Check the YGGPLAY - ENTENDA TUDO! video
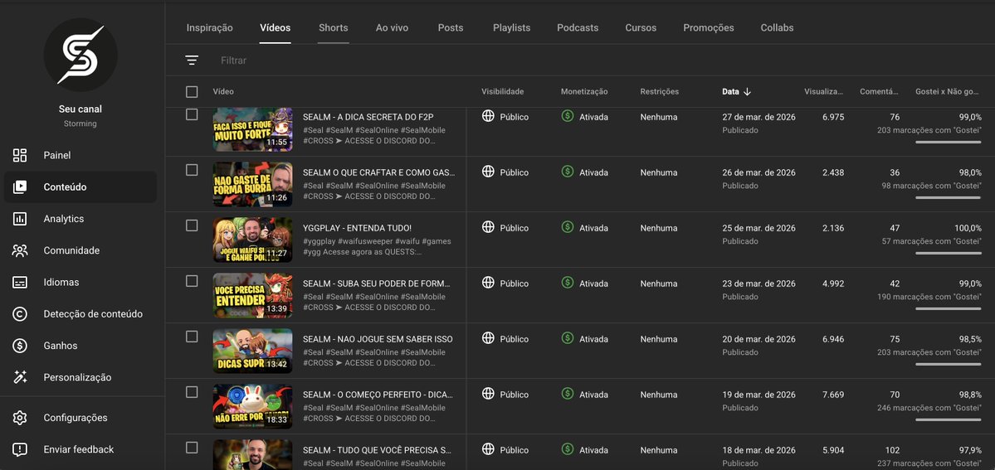995x470 pixels. (x=192, y=225)
